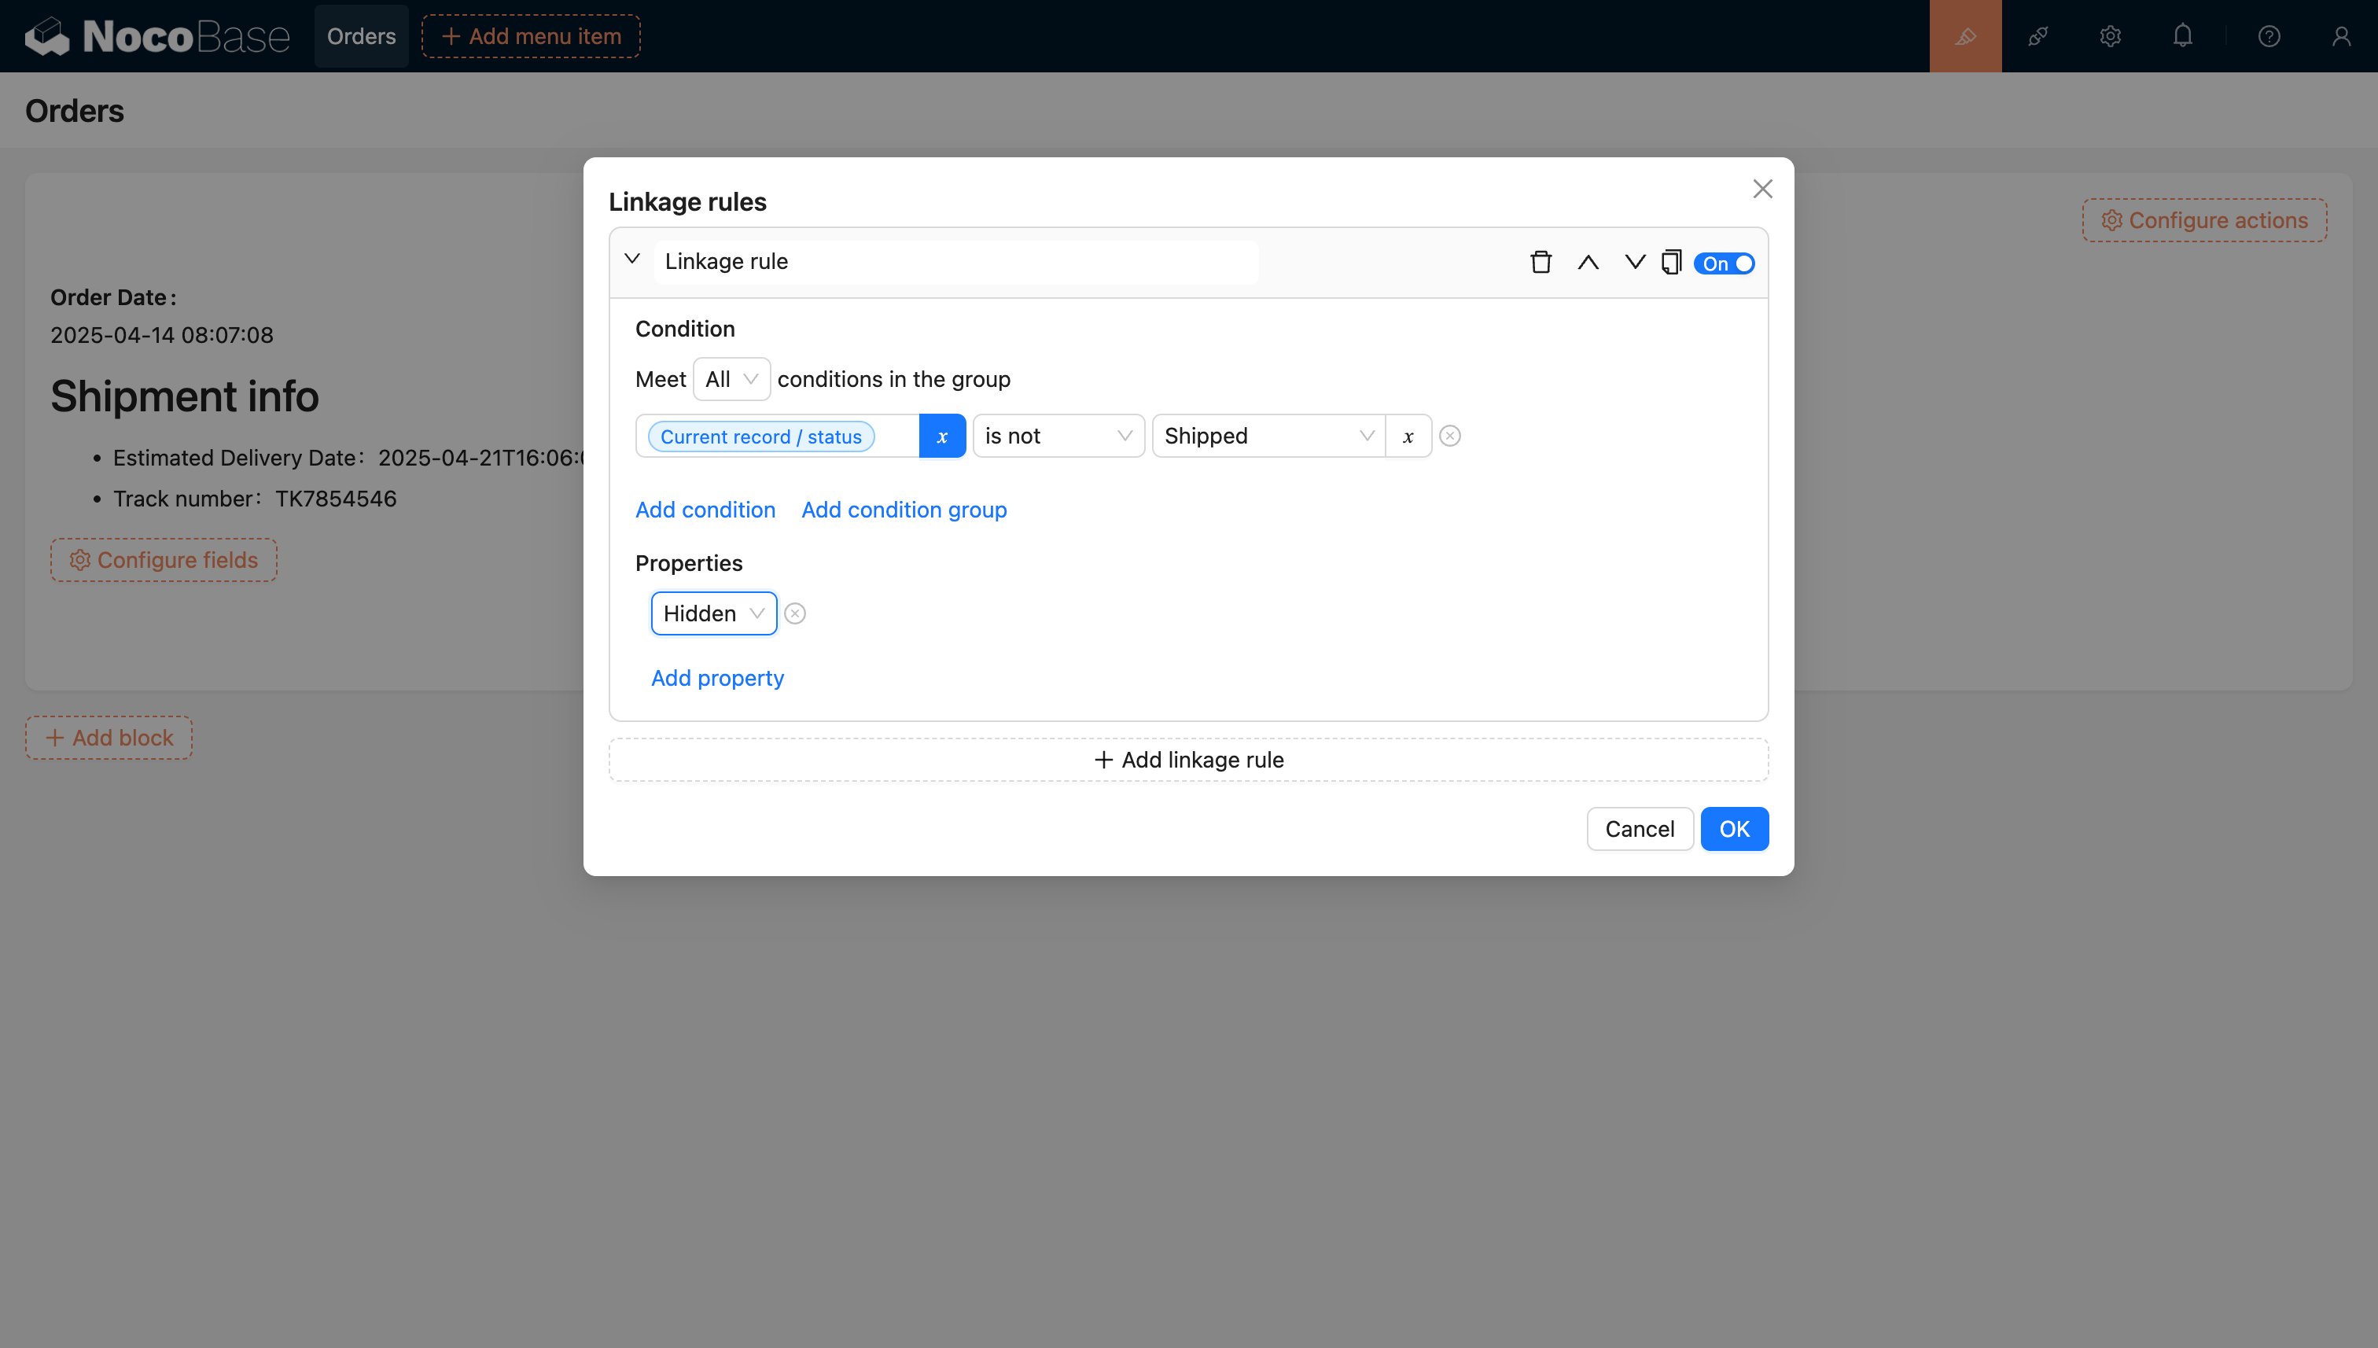Open plugin manager rocket icon

pos(2037,36)
